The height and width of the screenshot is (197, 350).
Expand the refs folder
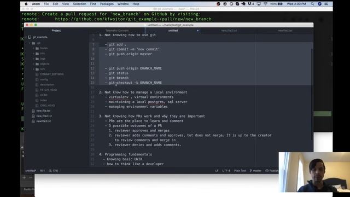pyautogui.click(x=33, y=69)
